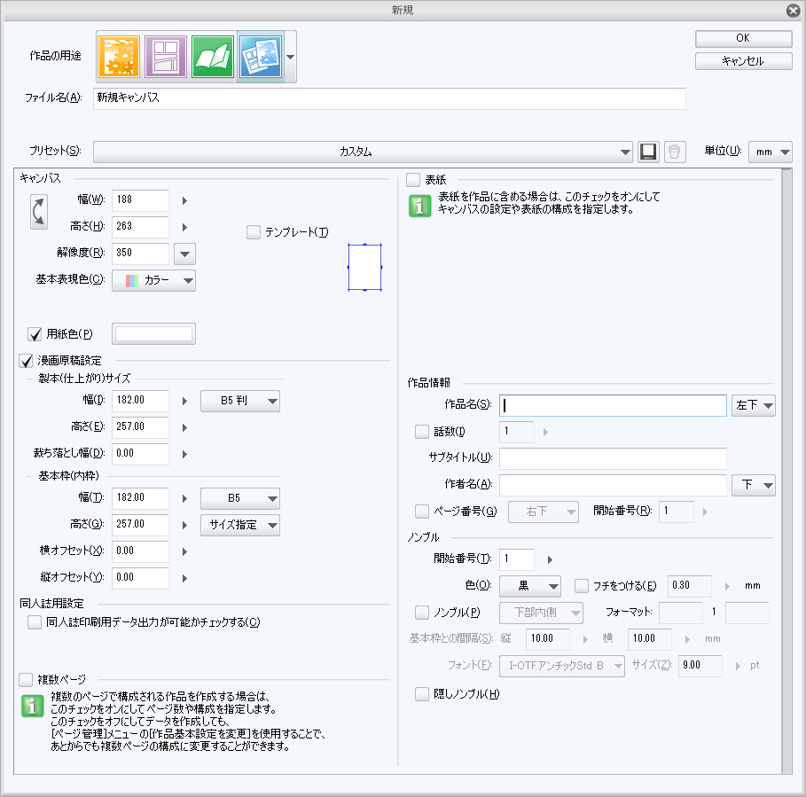Open slider arrow next to canvas 高さ(H)
Viewport: 806px width, 797px height.
point(184,227)
